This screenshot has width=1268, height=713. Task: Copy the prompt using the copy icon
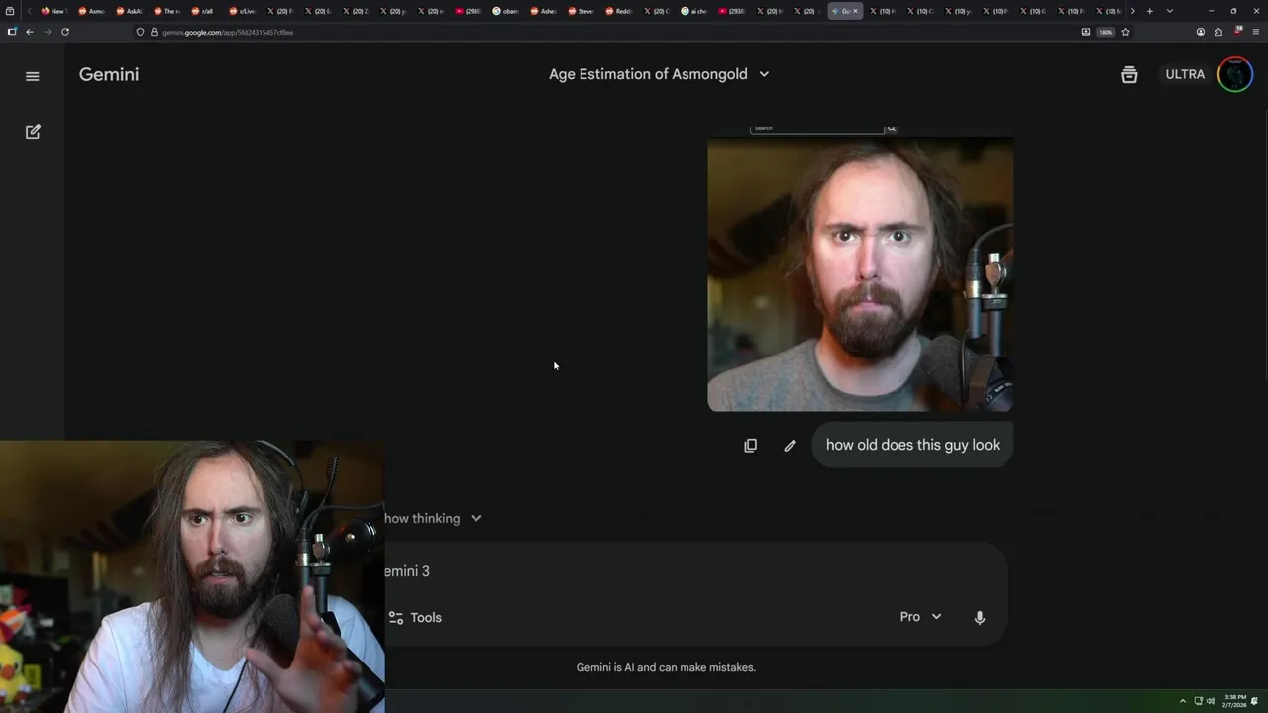point(750,446)
